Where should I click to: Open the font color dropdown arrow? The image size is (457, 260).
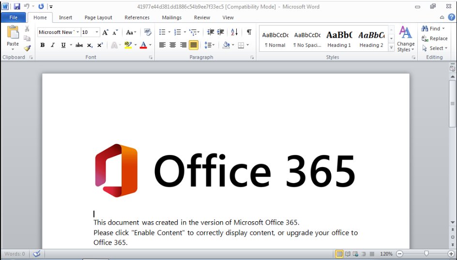pyautogui.click(x=151, y=45)
